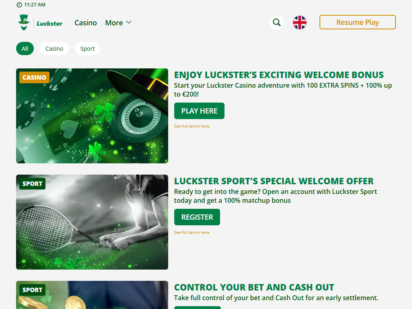The image size is (412, 309).
Task: Open sport welcome offer full terms link
Action: pos(192,232)
